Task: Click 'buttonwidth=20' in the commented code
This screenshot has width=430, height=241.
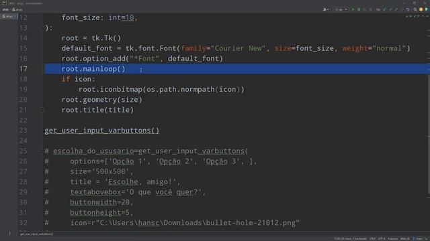Action: click(x=99, y=202)
